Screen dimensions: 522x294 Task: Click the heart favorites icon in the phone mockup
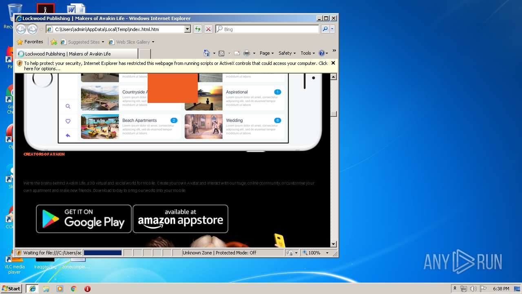click(x=68, y=121)
